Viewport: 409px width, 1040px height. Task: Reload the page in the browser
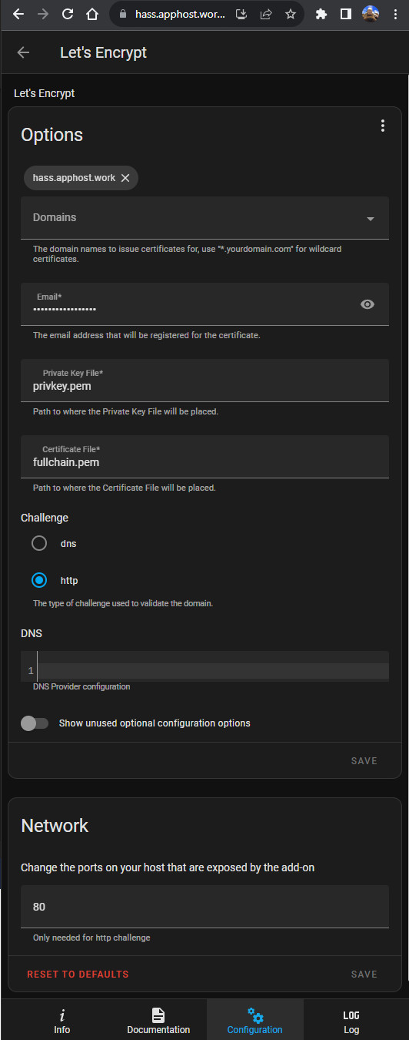pos(68,14)
